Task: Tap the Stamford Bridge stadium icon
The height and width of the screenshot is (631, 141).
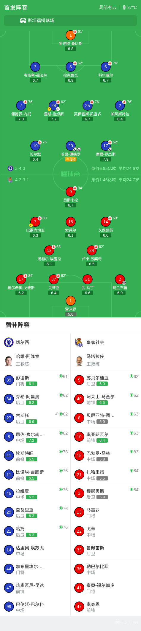Action: click(x=23, y=21)
